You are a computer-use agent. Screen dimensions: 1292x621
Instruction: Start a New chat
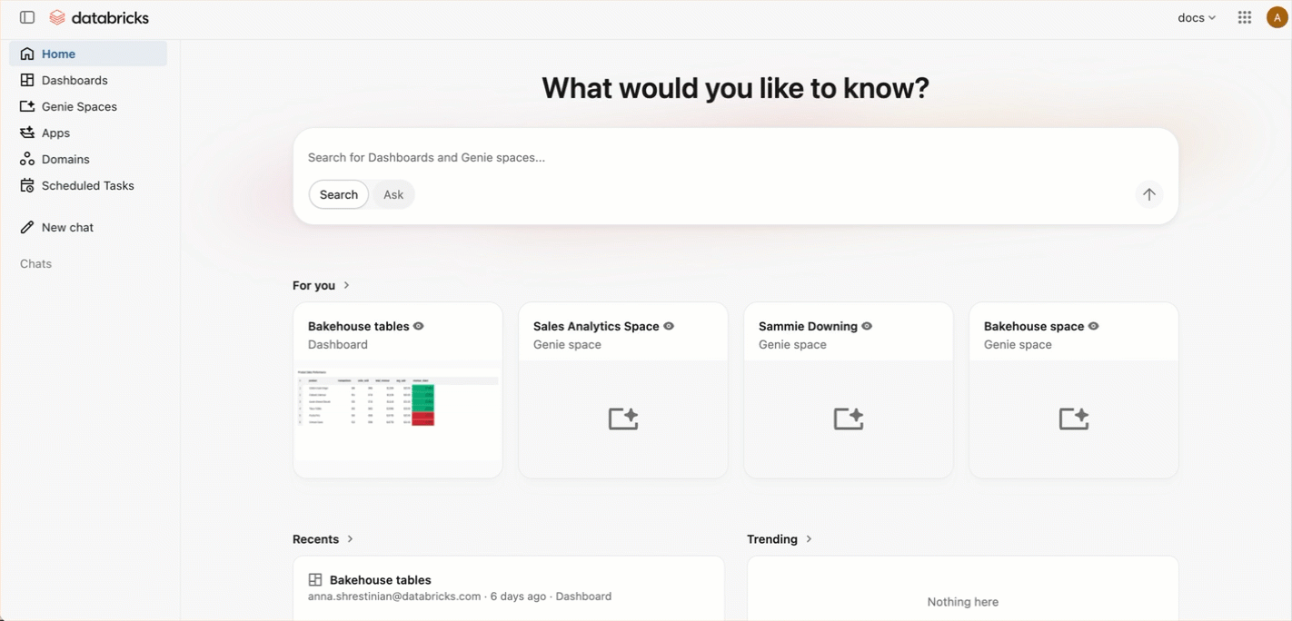(x=88, y=227)
